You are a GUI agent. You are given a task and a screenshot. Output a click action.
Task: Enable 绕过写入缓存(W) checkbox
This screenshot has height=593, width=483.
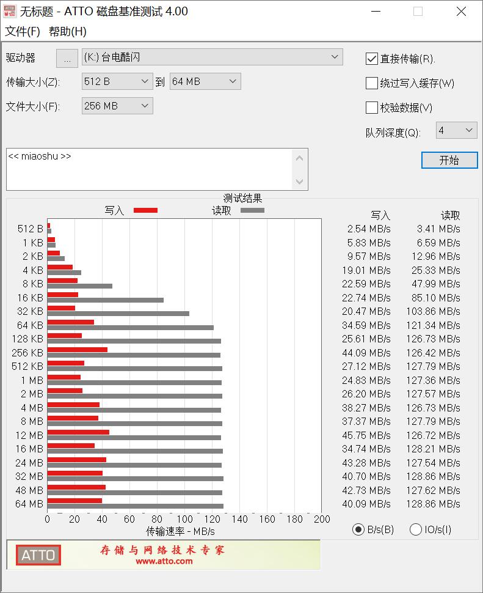372,83
